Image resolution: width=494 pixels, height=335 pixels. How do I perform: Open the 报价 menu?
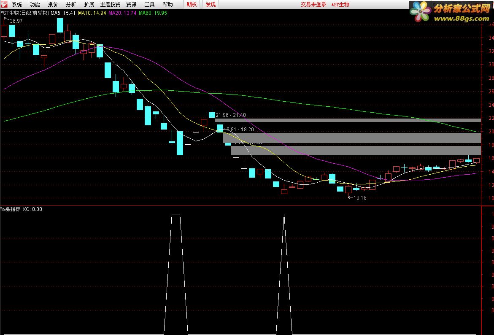click(53, 4)
